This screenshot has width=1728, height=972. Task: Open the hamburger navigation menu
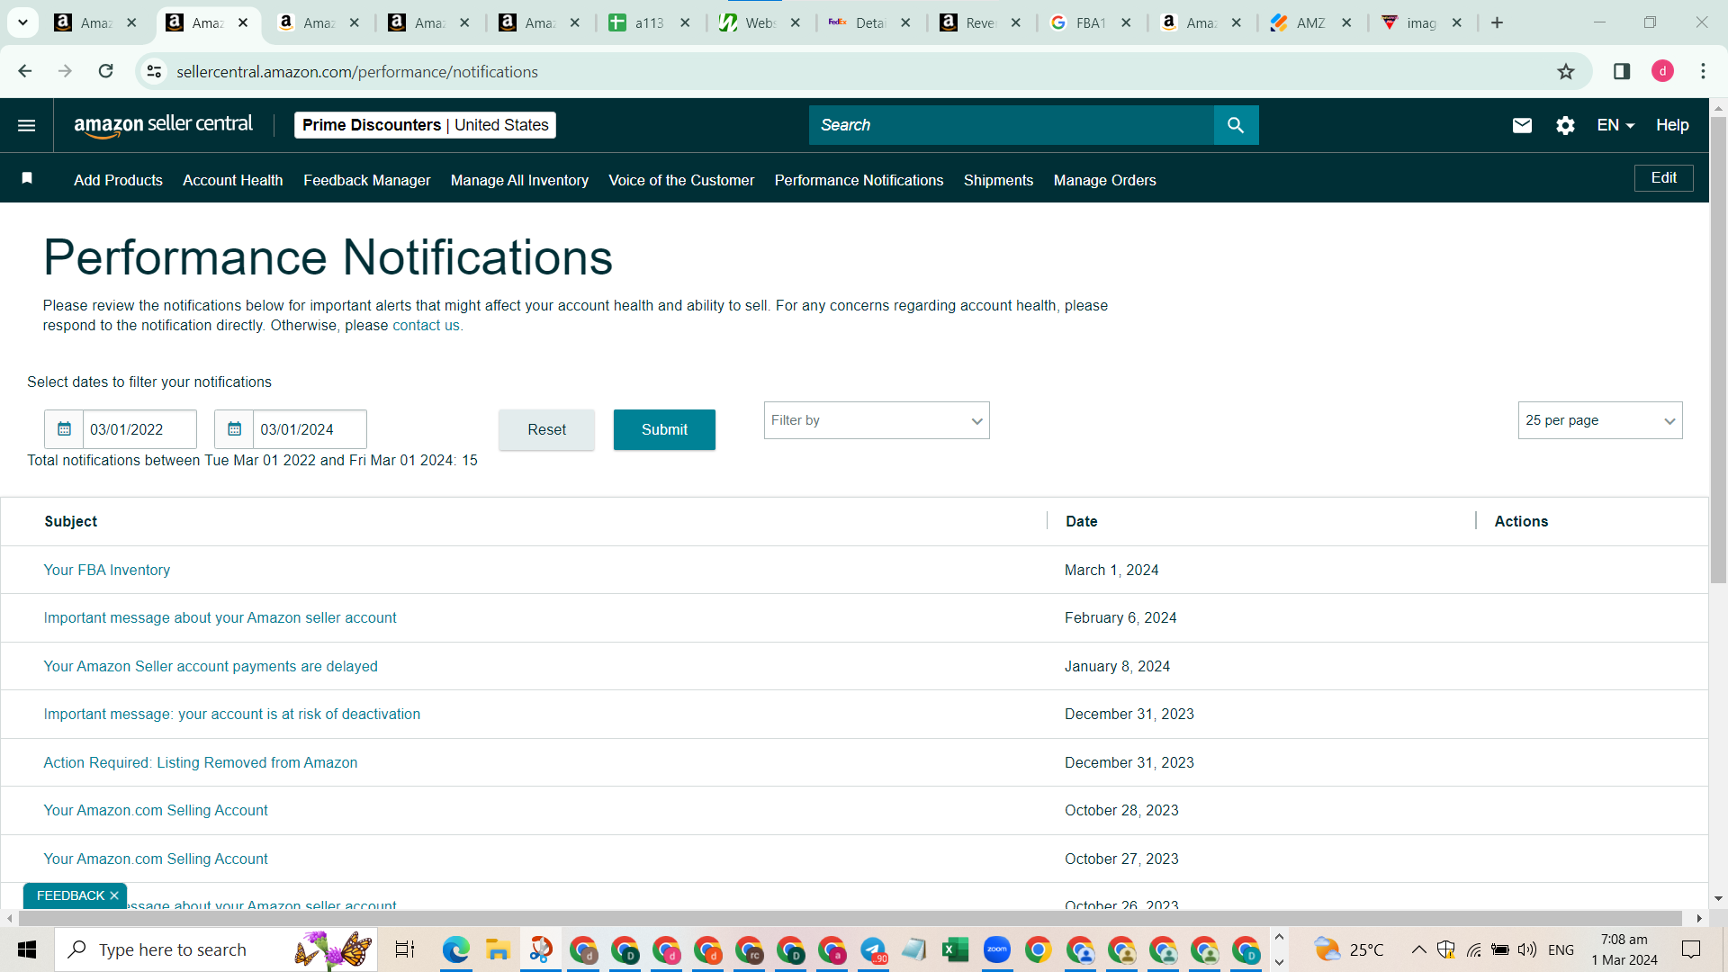coord(27,125)
